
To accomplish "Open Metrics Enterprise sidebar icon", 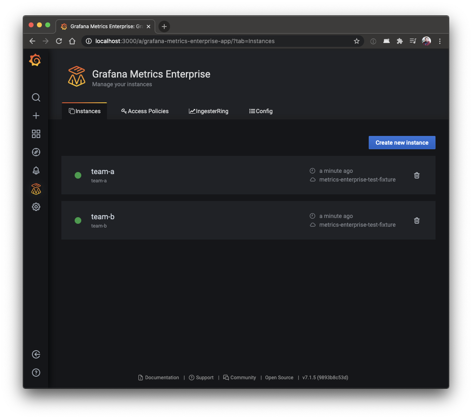I will click(x=36, y=189).
